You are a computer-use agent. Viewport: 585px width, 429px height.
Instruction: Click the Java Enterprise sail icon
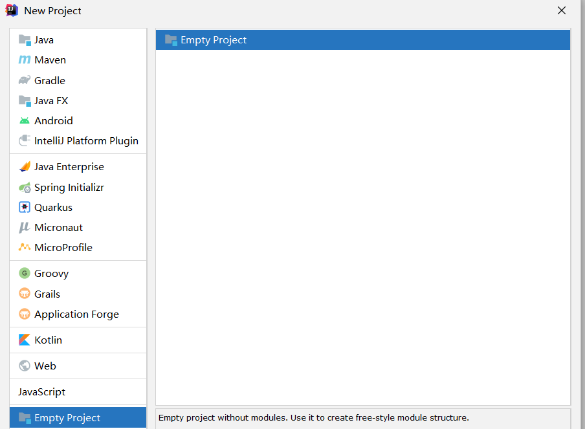pyautogui.click(x=25, y=167)
